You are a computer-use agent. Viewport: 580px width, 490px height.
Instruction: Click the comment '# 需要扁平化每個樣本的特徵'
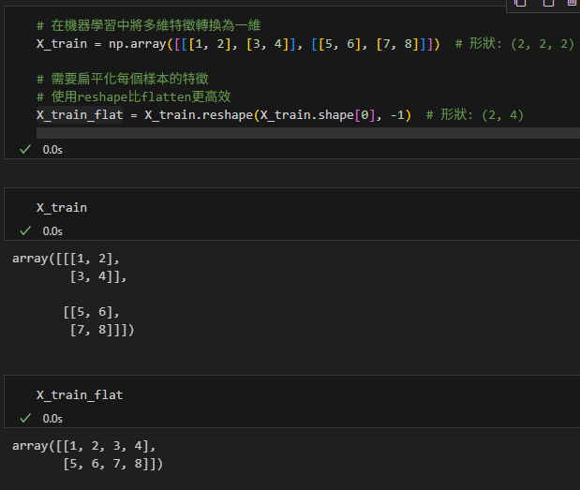click(x=123, y=79)
